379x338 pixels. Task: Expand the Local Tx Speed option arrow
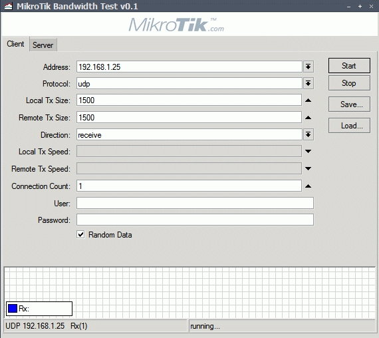[308, 151]
